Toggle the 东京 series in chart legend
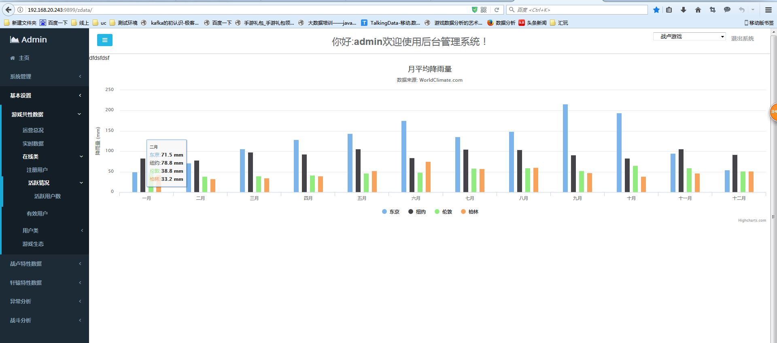 pos(391,212)
